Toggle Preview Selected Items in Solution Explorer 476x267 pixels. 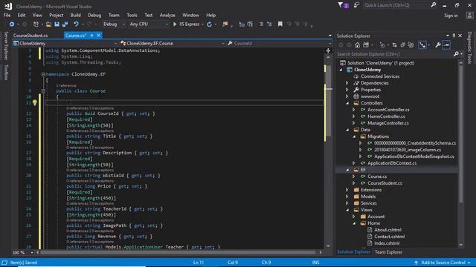446,45
